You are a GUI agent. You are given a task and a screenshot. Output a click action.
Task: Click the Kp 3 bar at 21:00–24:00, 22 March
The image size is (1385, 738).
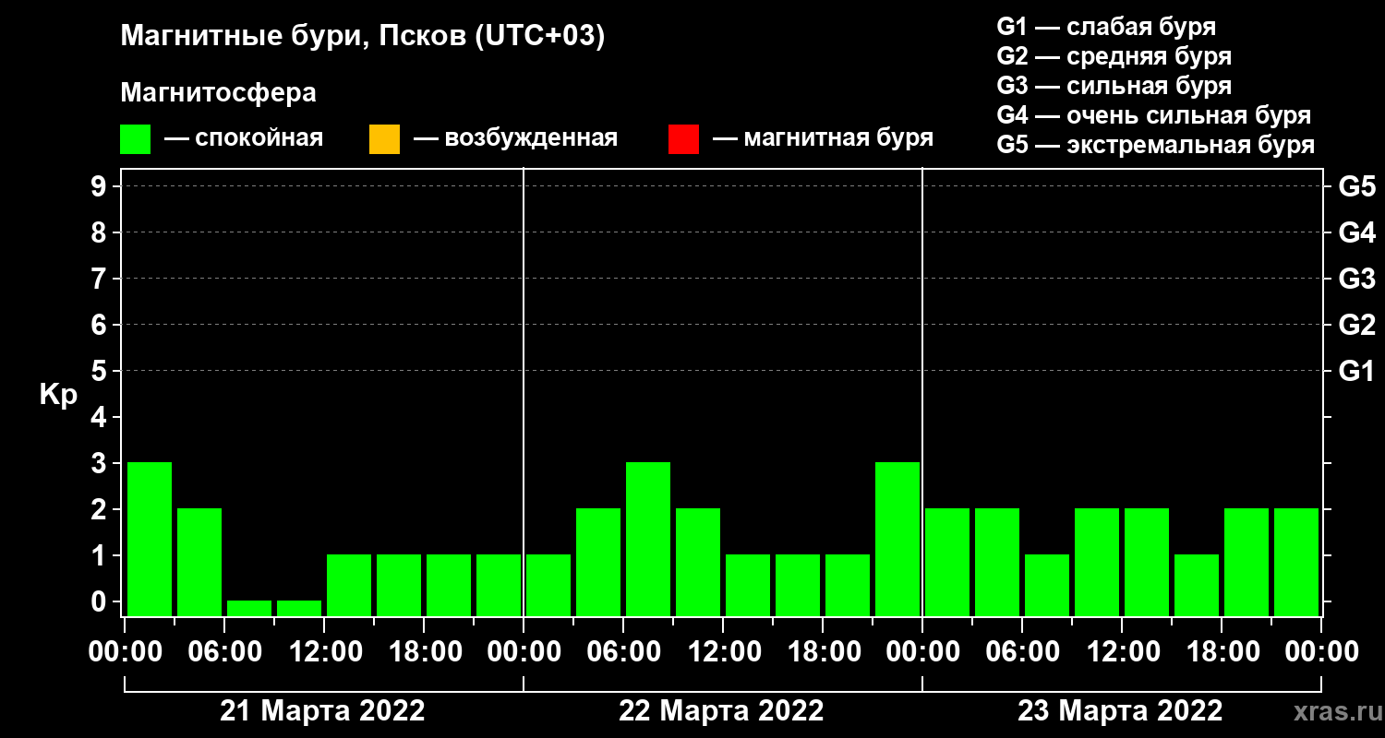897,539
